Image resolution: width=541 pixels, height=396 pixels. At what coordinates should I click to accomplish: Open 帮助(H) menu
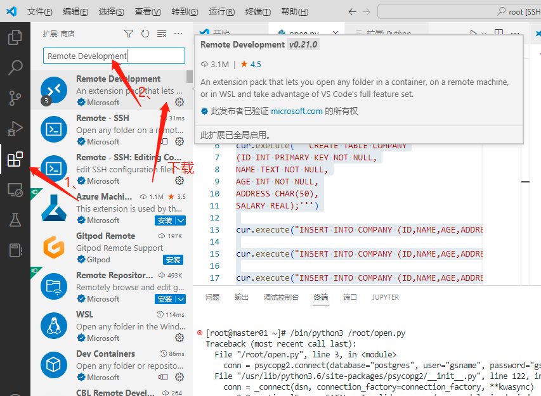[295, 11]
